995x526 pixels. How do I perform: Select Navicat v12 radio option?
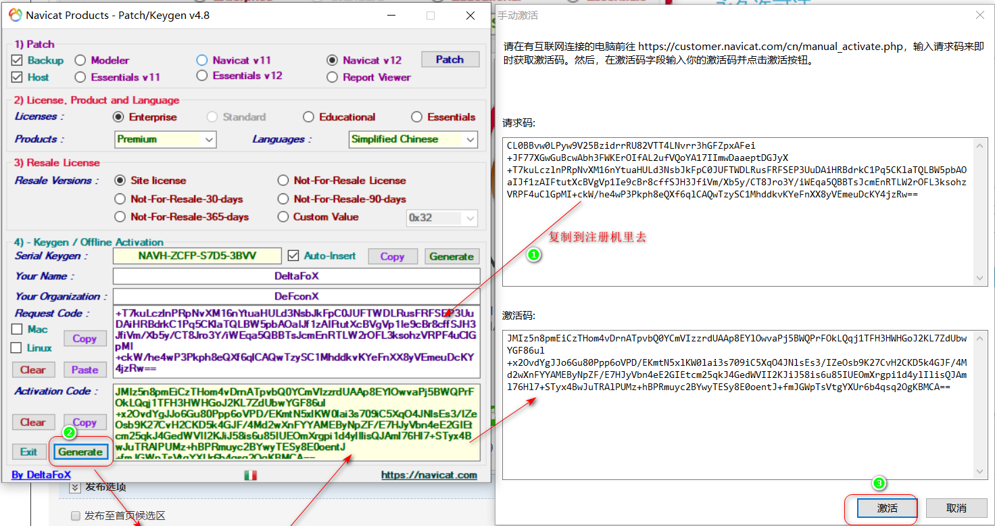coord(332,60)
